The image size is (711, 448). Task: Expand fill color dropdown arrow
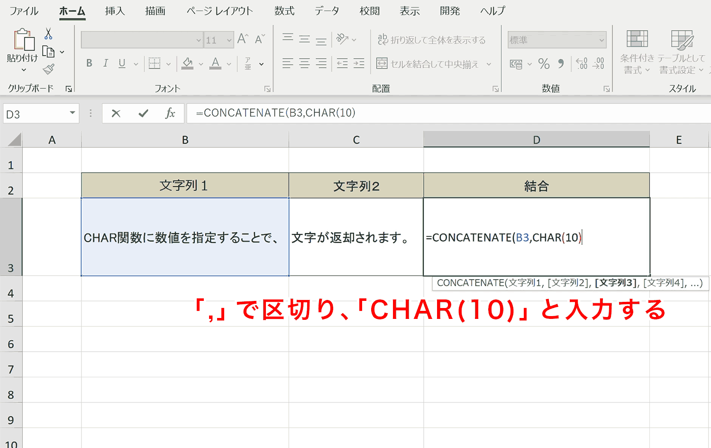point(201,64)
